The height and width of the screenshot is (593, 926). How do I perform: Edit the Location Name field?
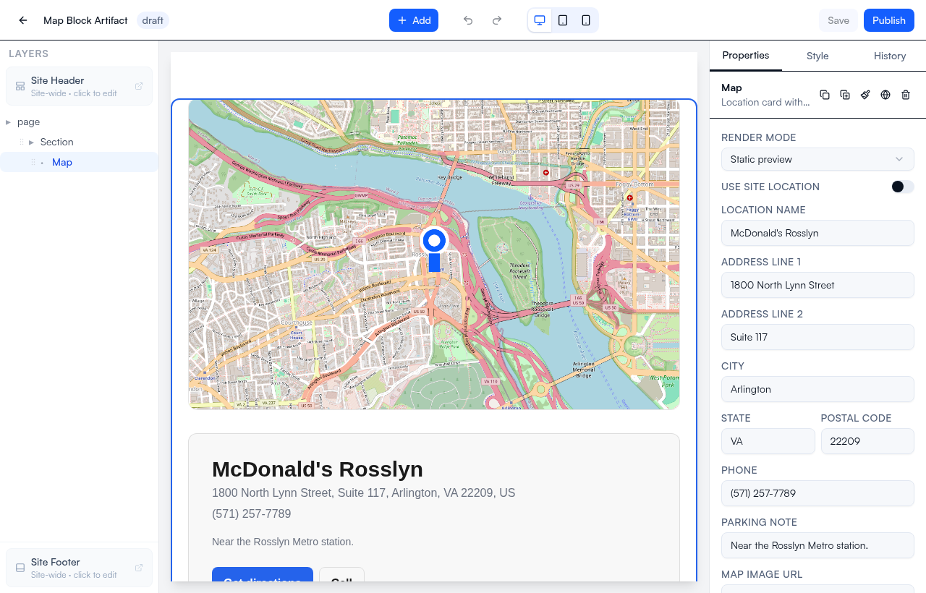[x=817, y=233]
